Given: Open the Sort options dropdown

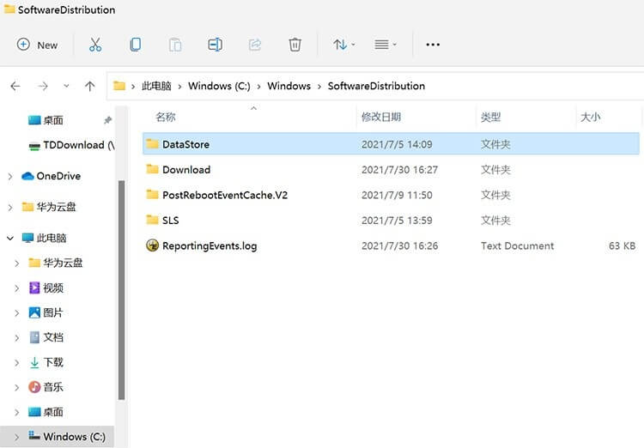Looking at the screenshot, I should click(x=343, y=45).
